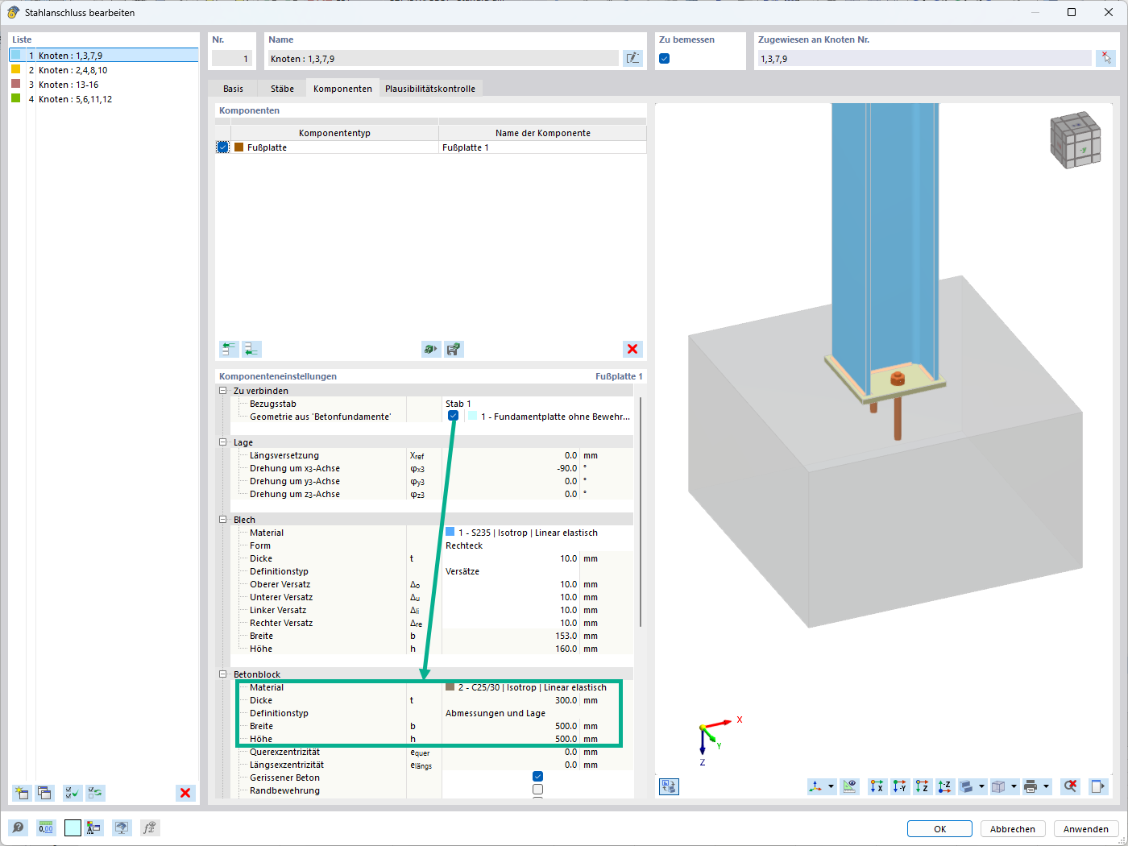Switch to the Basis tab
The height and width of the screenshot is (846, 1128).
[233, 89]
